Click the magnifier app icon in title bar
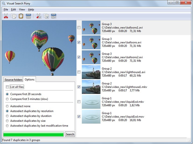The height and width of the screenshot is (144, 193). click(4, 3)
